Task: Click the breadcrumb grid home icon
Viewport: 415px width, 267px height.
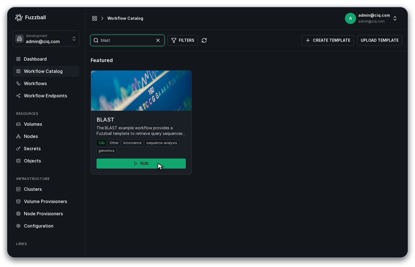Action: pyautogui.click(x=95, y=18)
